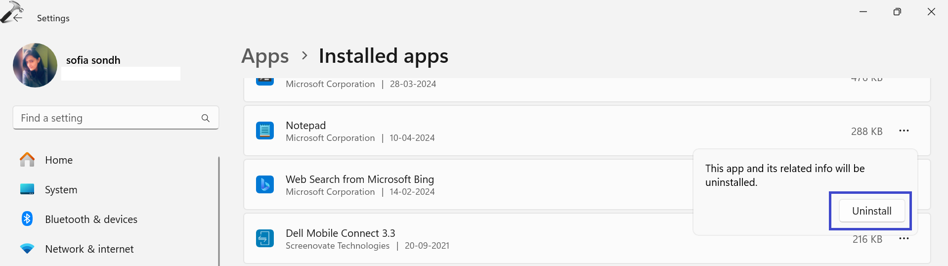The image size is (948, 266).
Task: Click the sofia sondh profile picture
Action: point(35,65)
